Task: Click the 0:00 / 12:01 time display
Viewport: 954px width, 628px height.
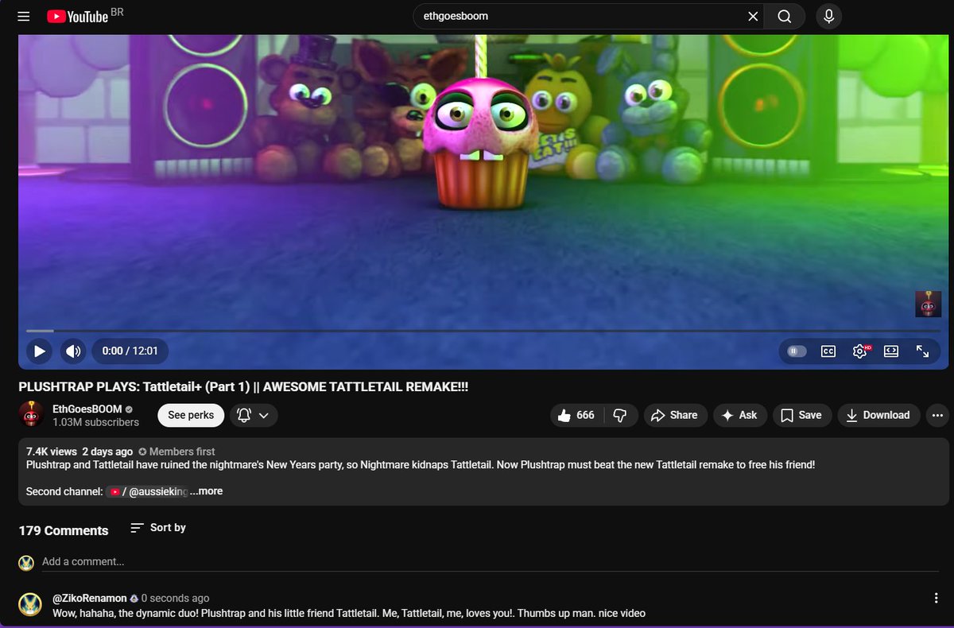Action: tap(130, 351)
